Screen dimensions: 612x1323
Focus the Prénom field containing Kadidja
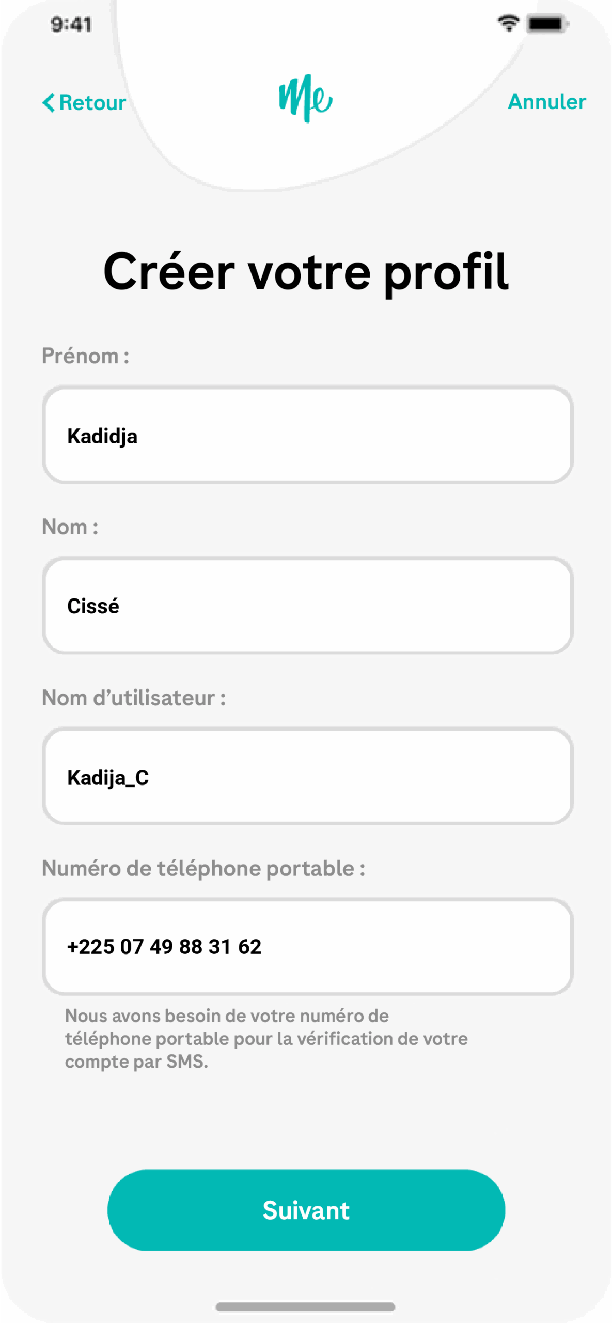pyautogui.click(x=308, y=435)
